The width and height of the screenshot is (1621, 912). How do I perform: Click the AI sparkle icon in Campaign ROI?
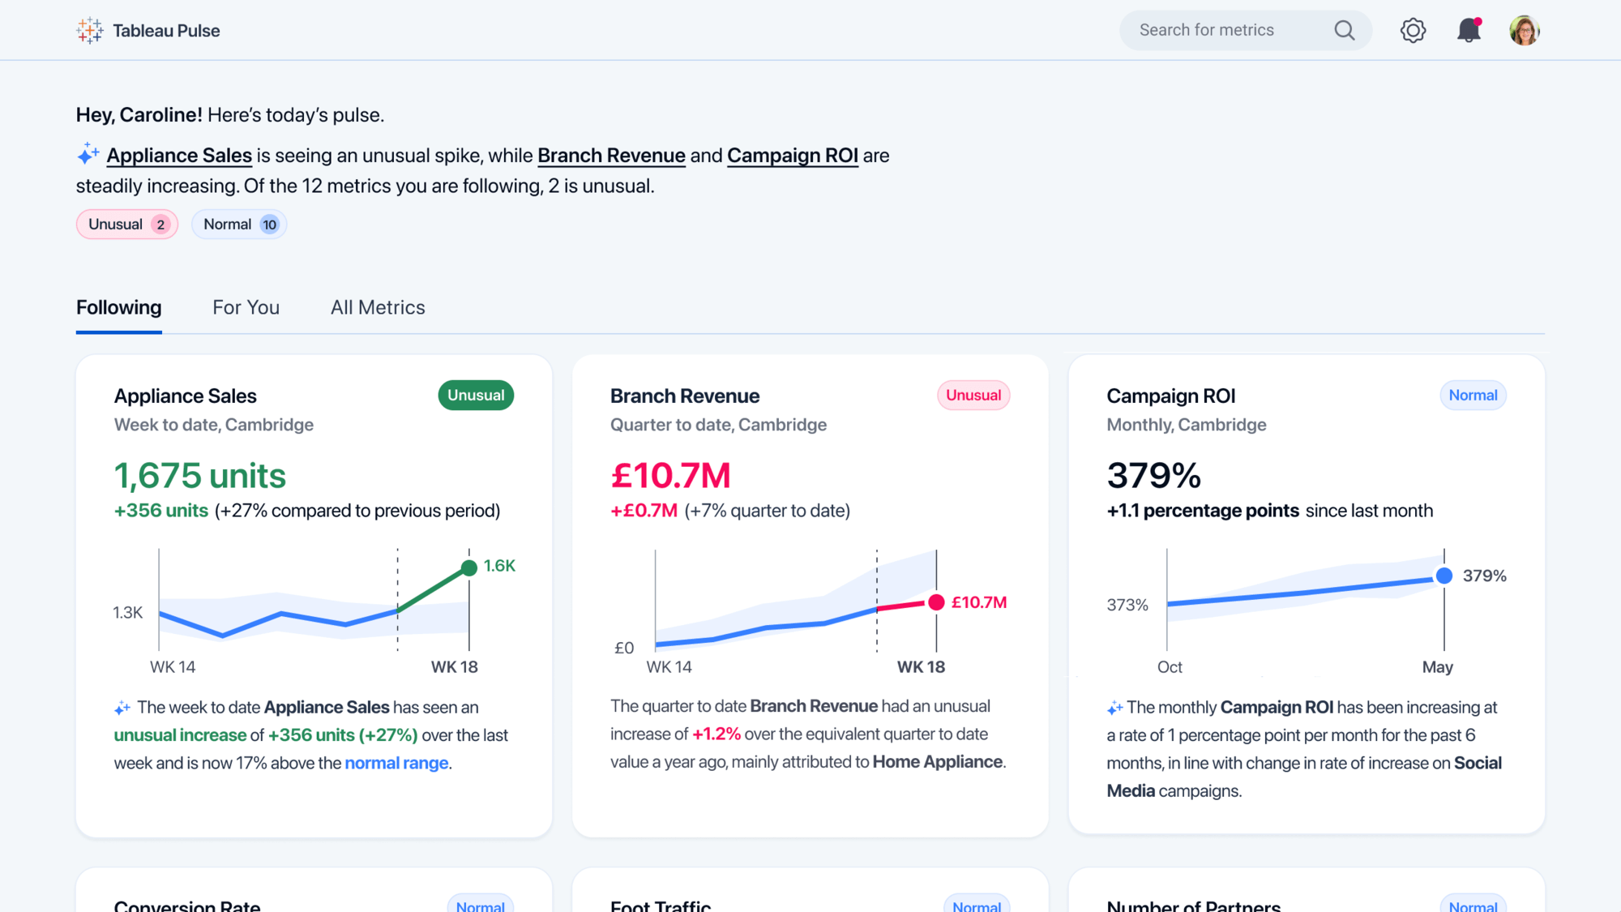click(1114, 706)
